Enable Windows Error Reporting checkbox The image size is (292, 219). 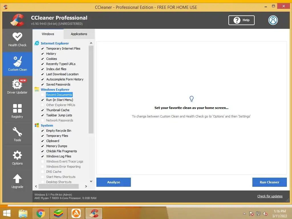(42, 167)
